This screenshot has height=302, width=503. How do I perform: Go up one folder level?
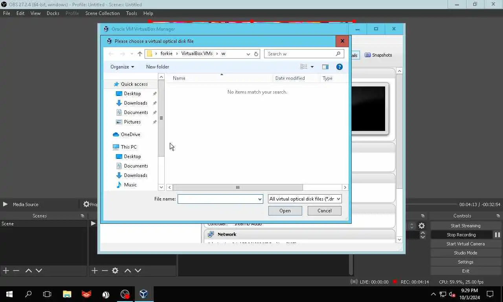coord(140,54)
